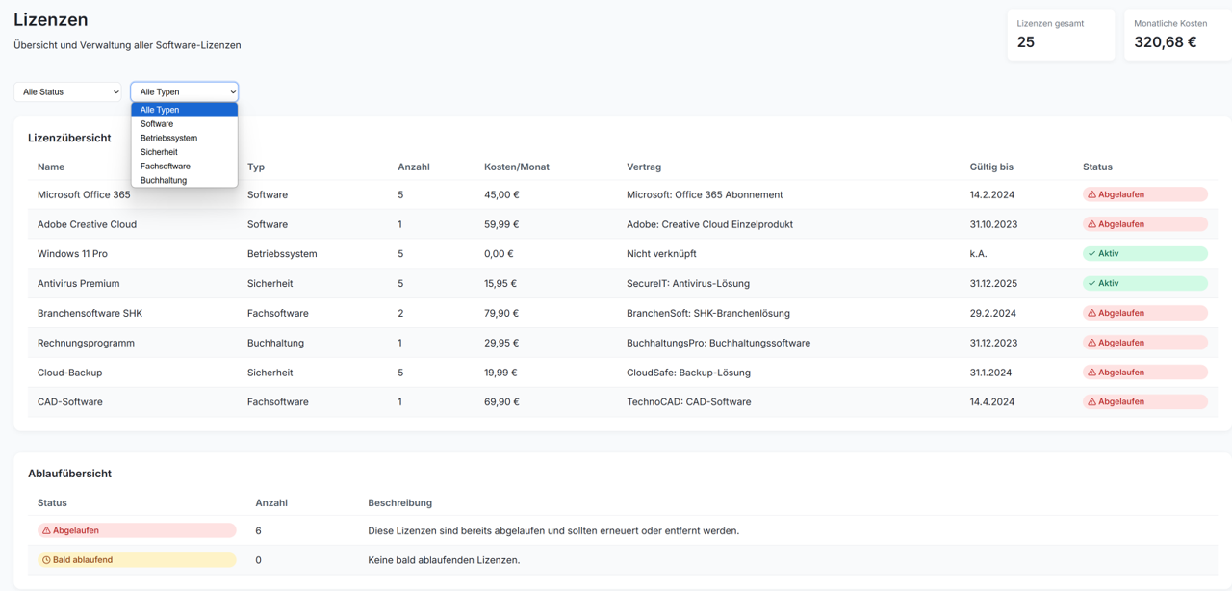Click warning icon in CAD-Software status badge

1091,402
